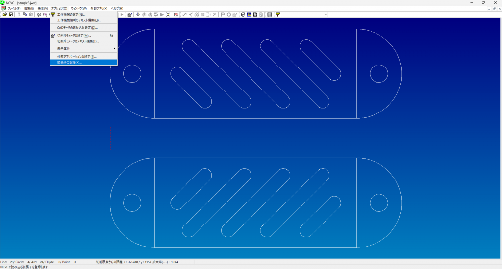
Task: Click the black square external app icon
Action: (255, 14)
